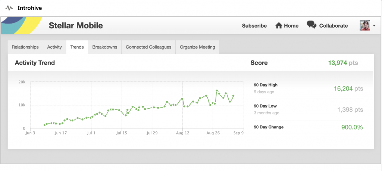
Task: Click the 90 Day Low label
Action: [x=265, y=106]
